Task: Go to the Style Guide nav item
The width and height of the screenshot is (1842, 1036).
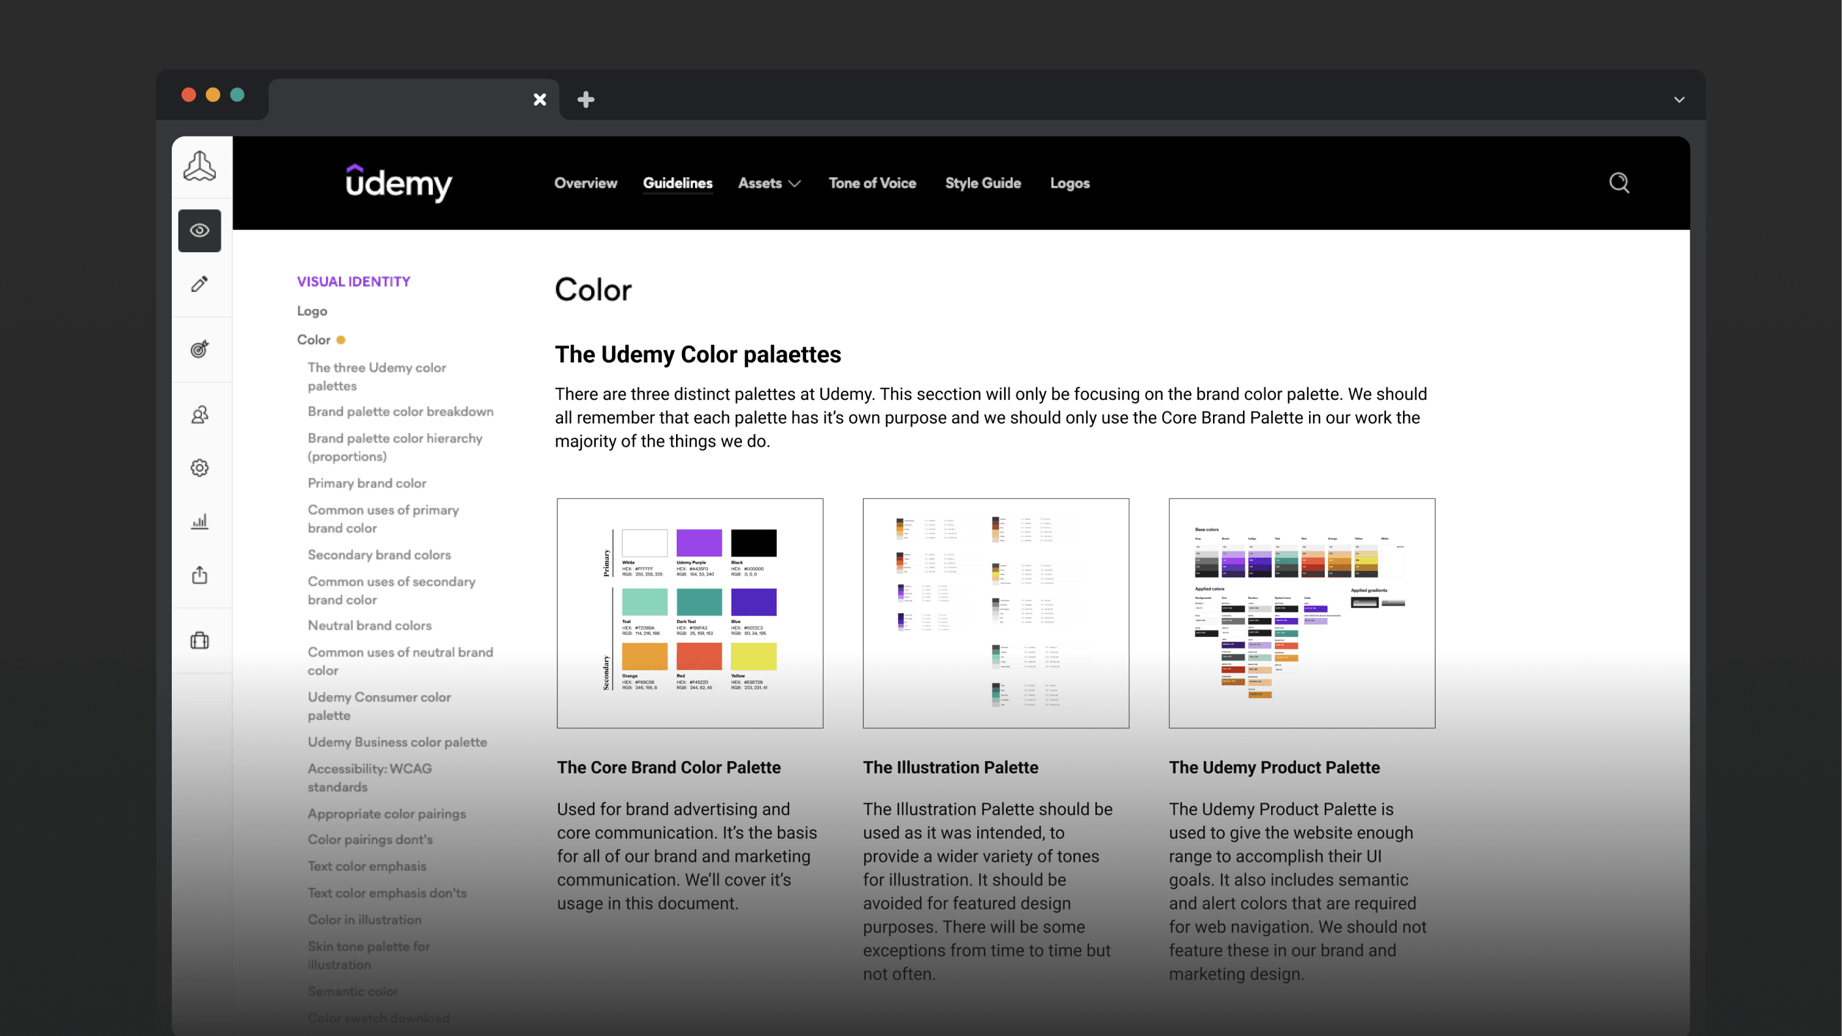Action: (x=982, y=183)
